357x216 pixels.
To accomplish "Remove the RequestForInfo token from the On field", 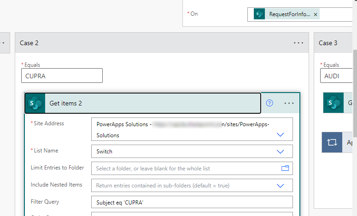I will [x=316, y=14].
